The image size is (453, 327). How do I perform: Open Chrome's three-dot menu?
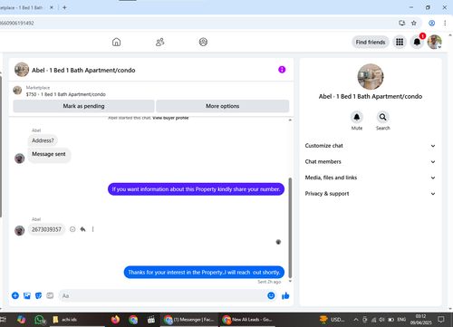point(445,23)
